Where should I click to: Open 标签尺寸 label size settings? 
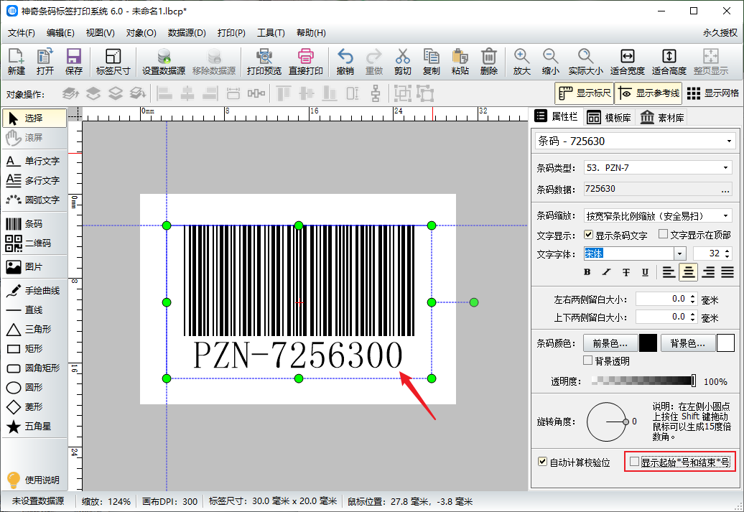(x=113, y=62)
